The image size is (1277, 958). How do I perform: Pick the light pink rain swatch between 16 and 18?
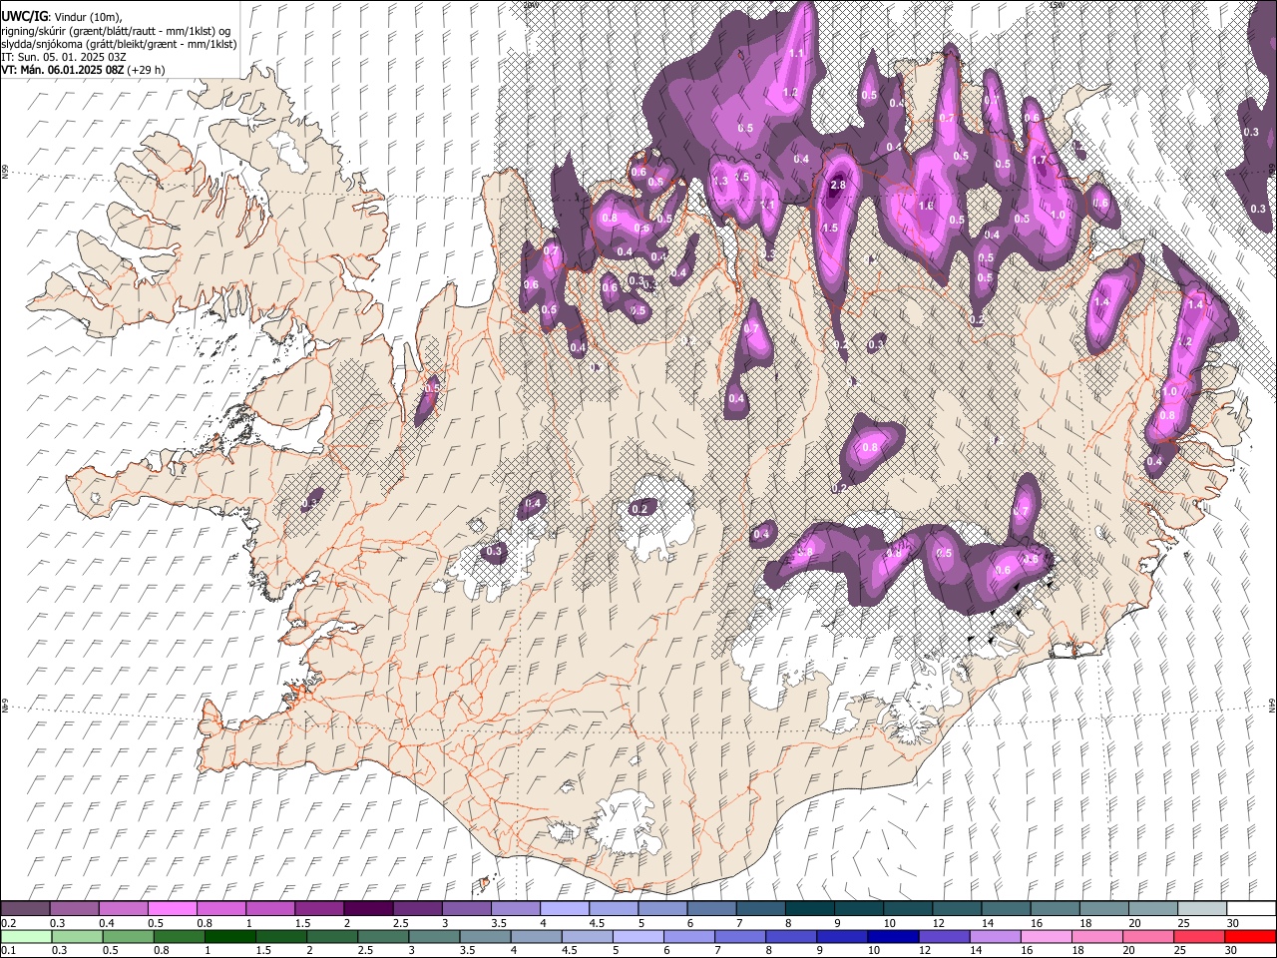click(x=1048, y=936)
